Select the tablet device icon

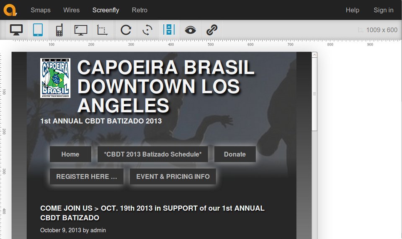point(38,30)
